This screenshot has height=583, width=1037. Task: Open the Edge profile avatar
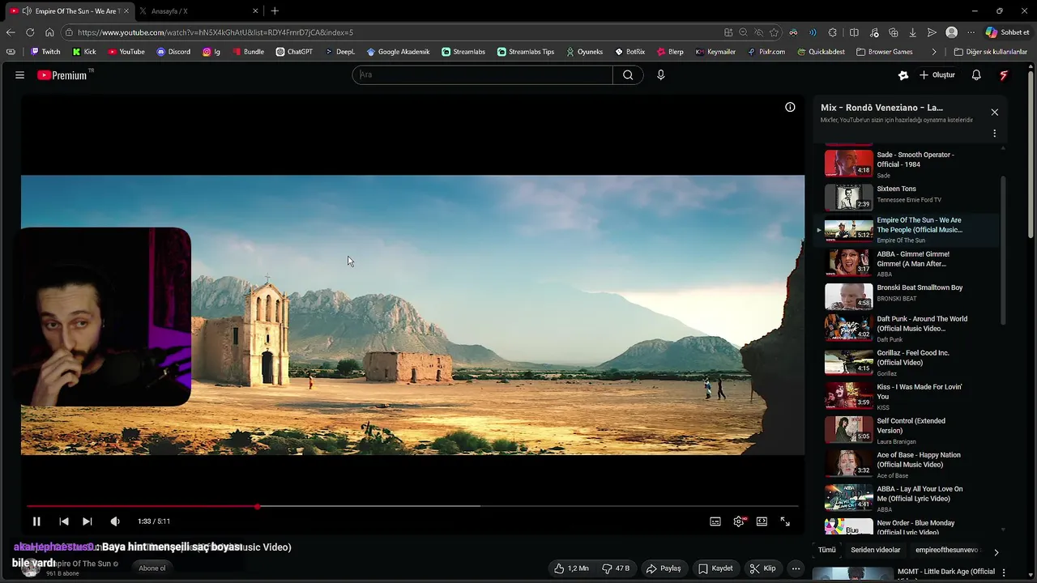point(952,32)
